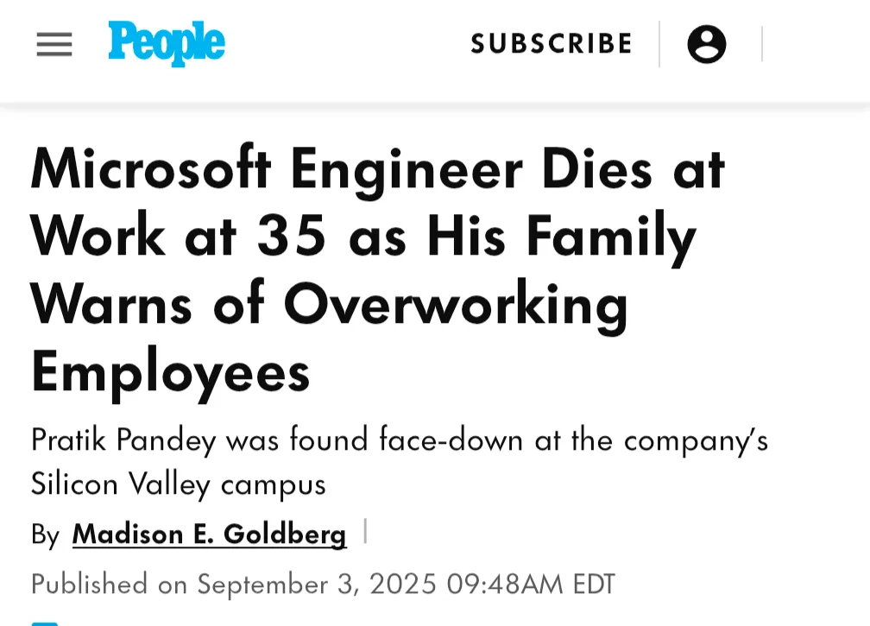Image resolution: width=870 pixels, height=626 pixels.
Task: Click "Pratik Pandey" name in the subheading
Action: 123,440
